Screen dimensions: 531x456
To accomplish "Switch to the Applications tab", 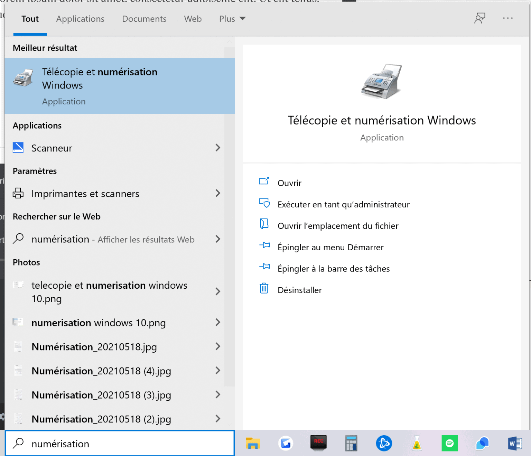I will coord(80,19).
